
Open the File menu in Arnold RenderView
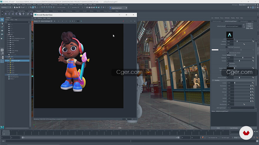click(x=35, y=18)
